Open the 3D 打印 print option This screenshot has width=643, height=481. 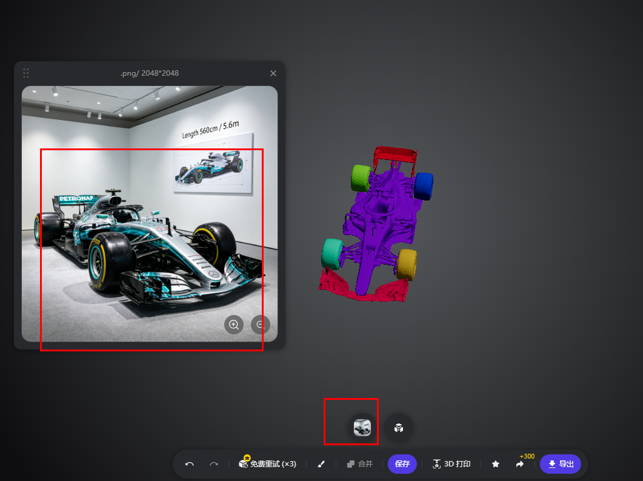(451, 464)
